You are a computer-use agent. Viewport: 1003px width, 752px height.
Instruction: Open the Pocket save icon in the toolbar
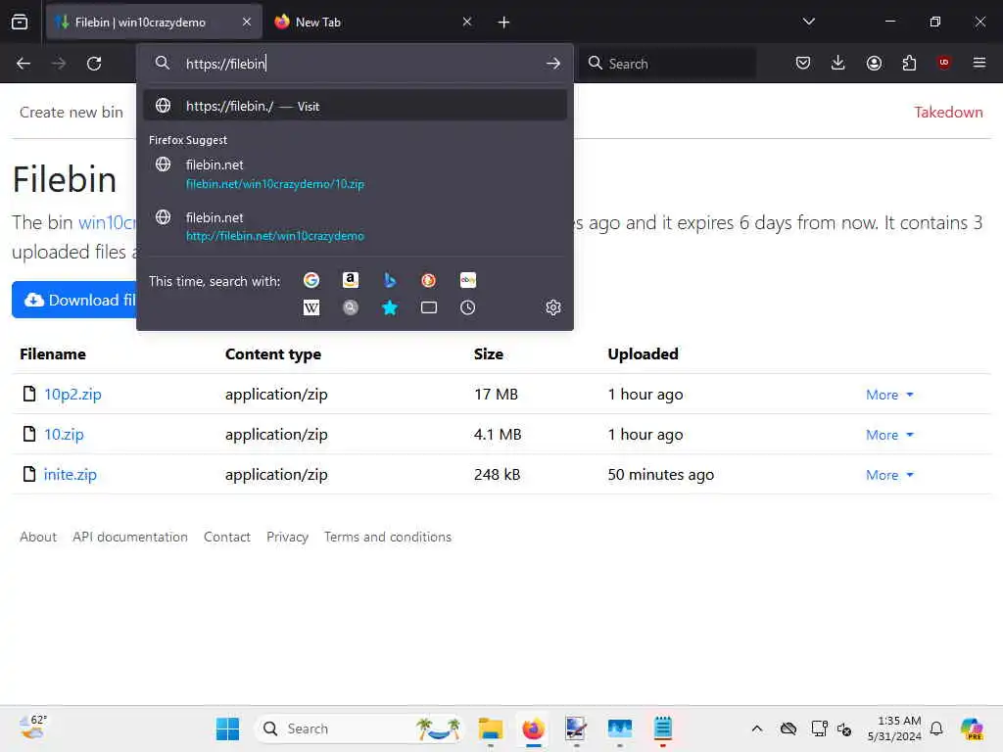click(803, 63)
